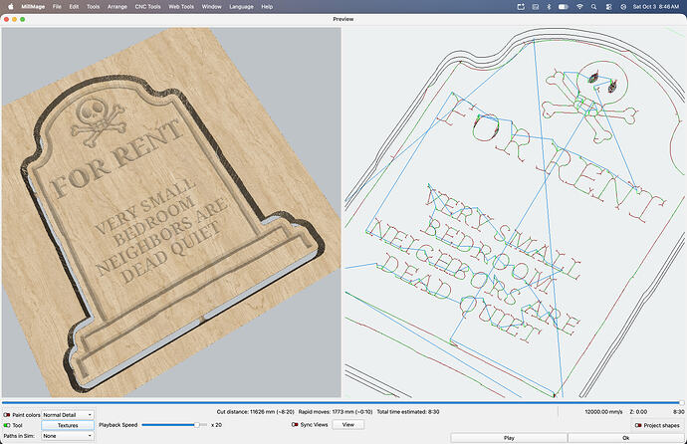
Task: Open the Web Tools menu
Action: pyautogui.click(x=181, y=7)
